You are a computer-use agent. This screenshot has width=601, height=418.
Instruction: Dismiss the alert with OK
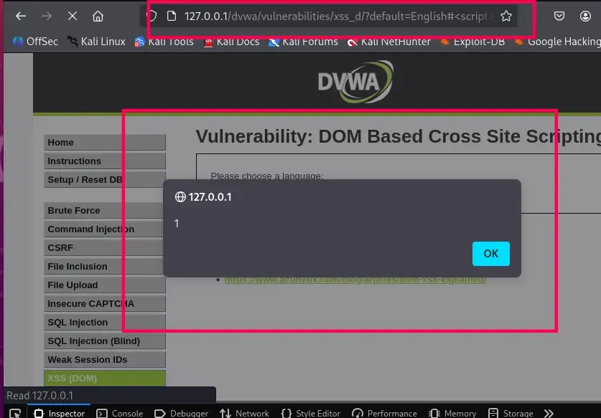[490, 253]
